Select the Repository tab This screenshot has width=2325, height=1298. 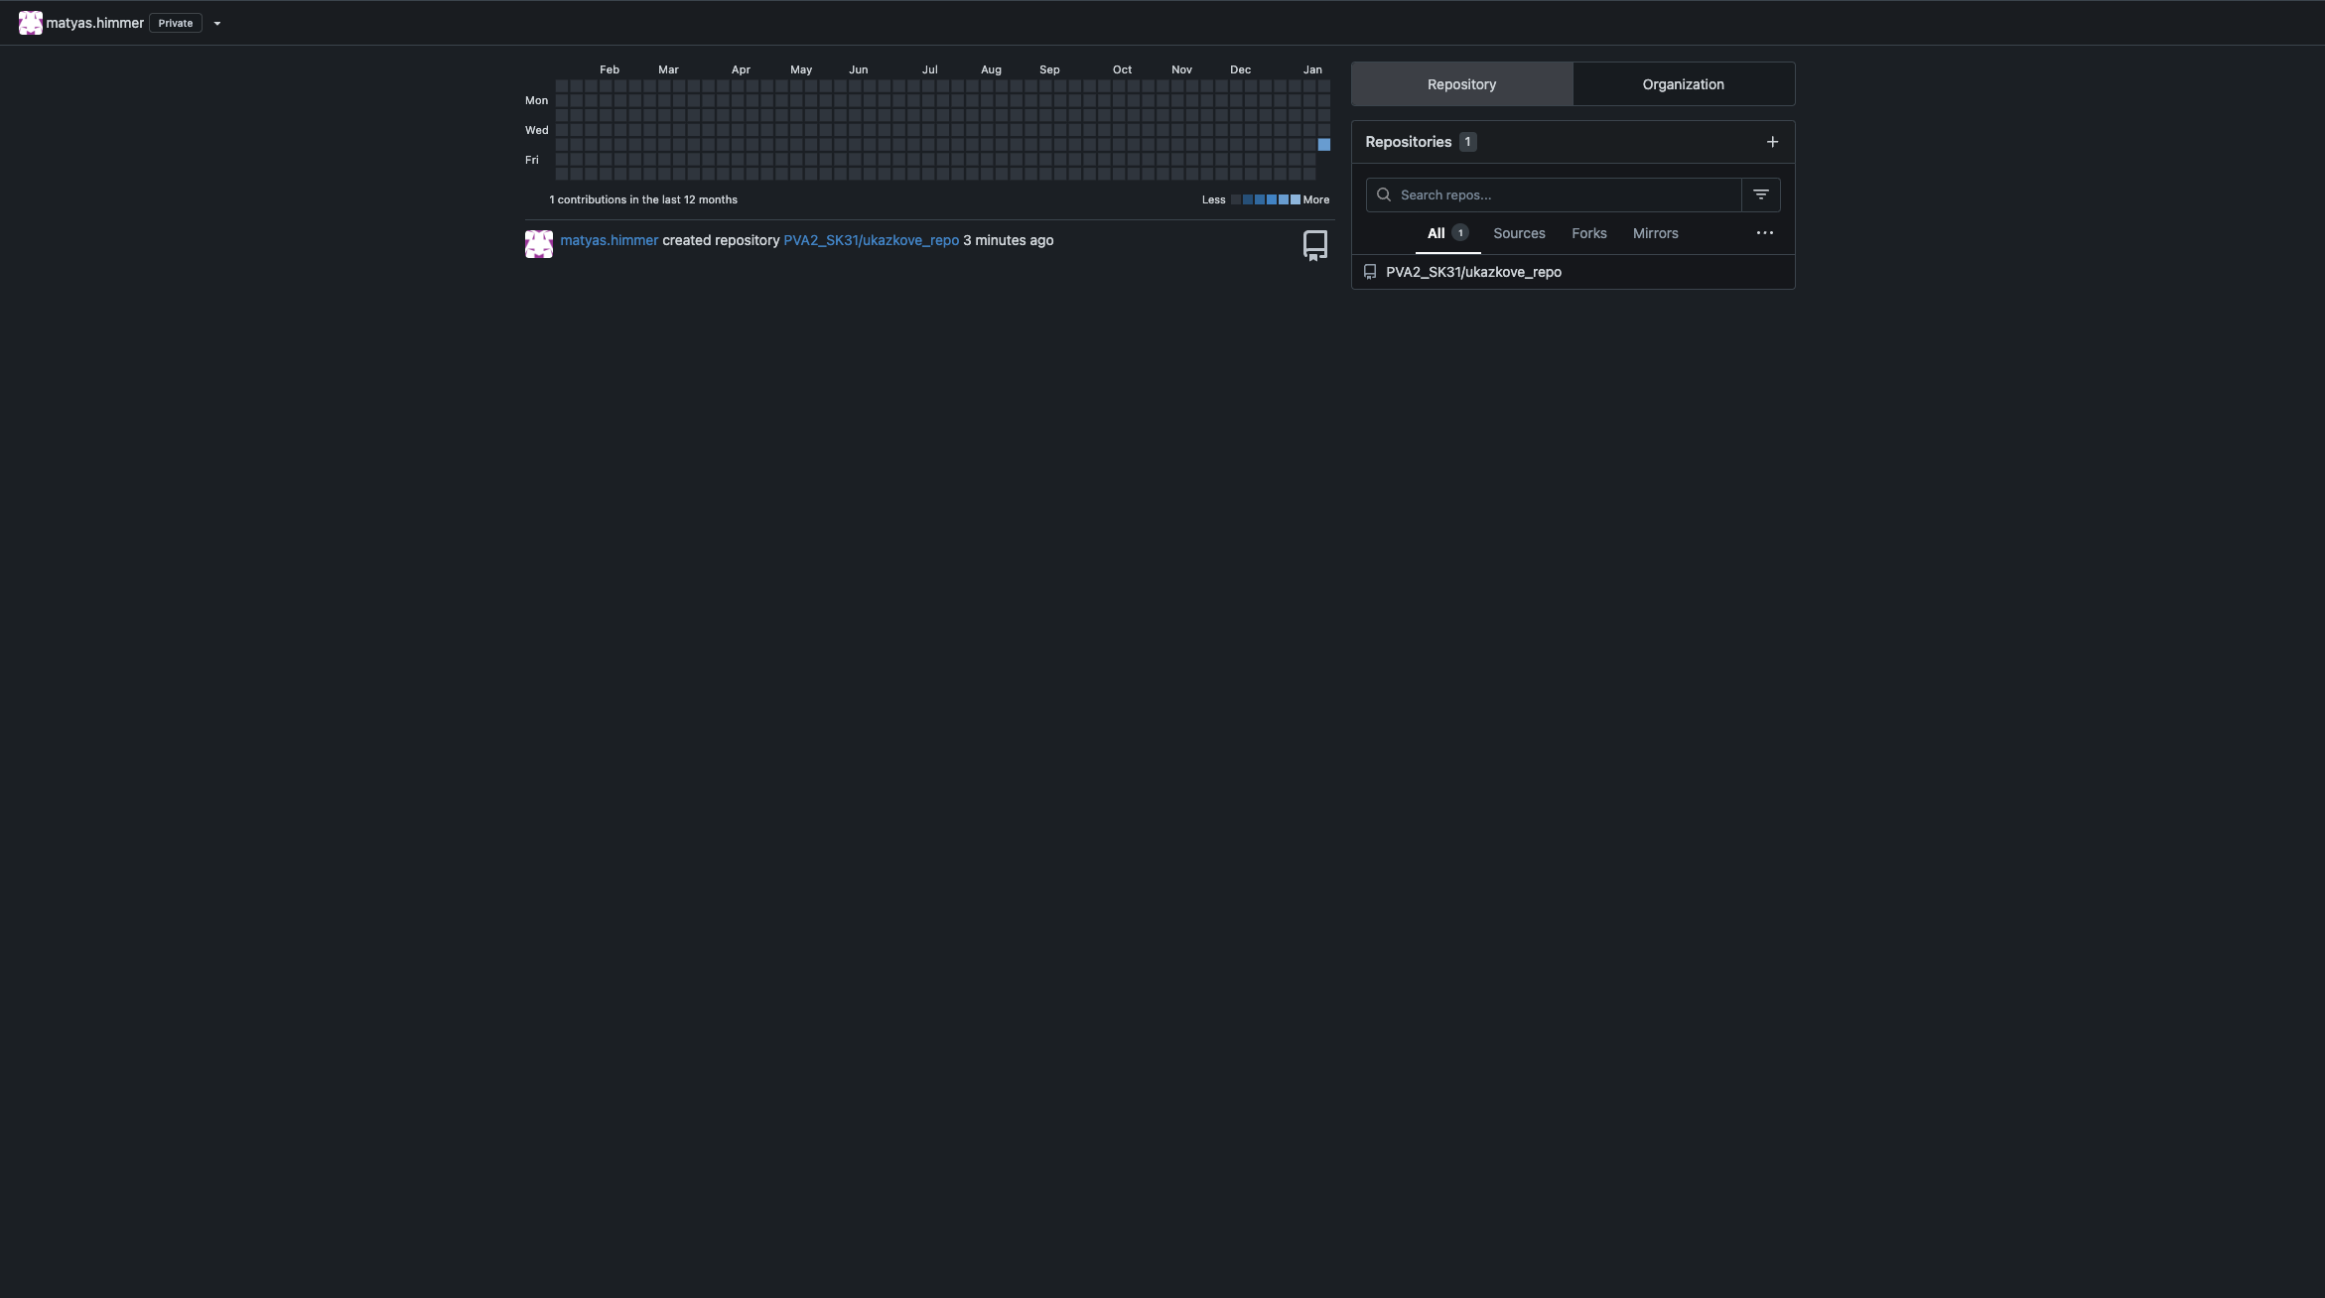coord(1460,84)
